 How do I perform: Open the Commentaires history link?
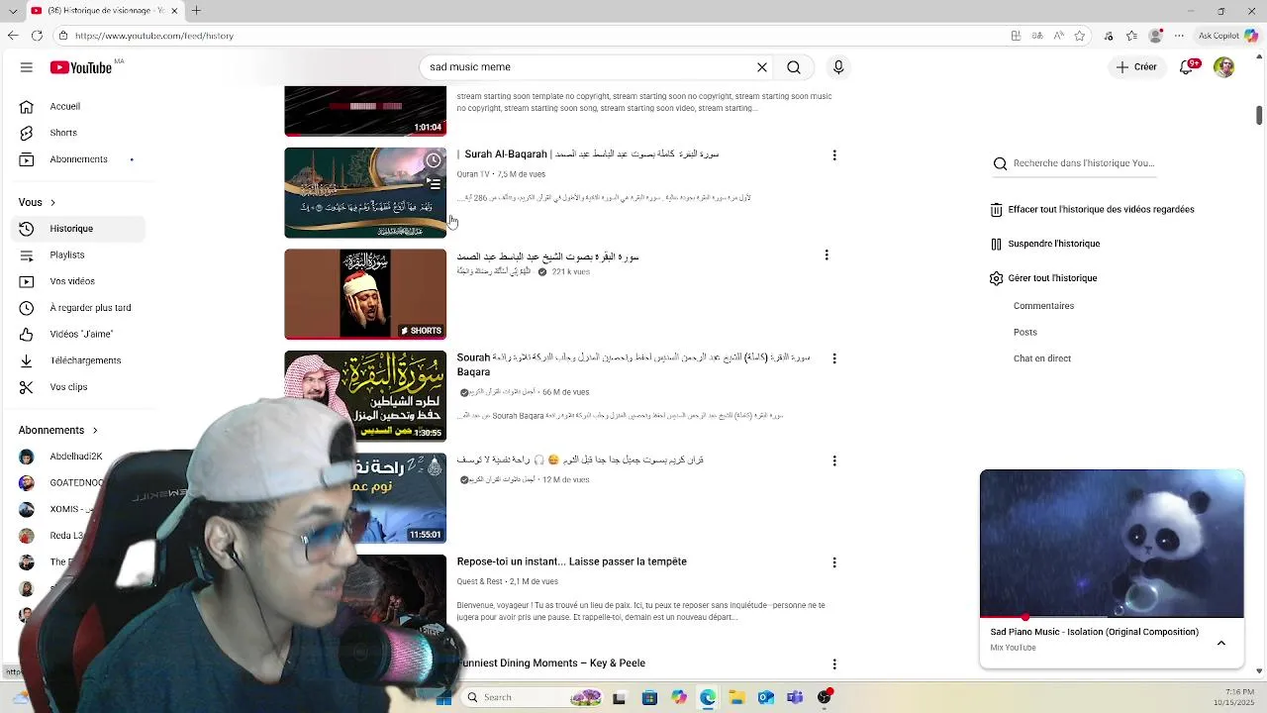(x=1043, y=306)
